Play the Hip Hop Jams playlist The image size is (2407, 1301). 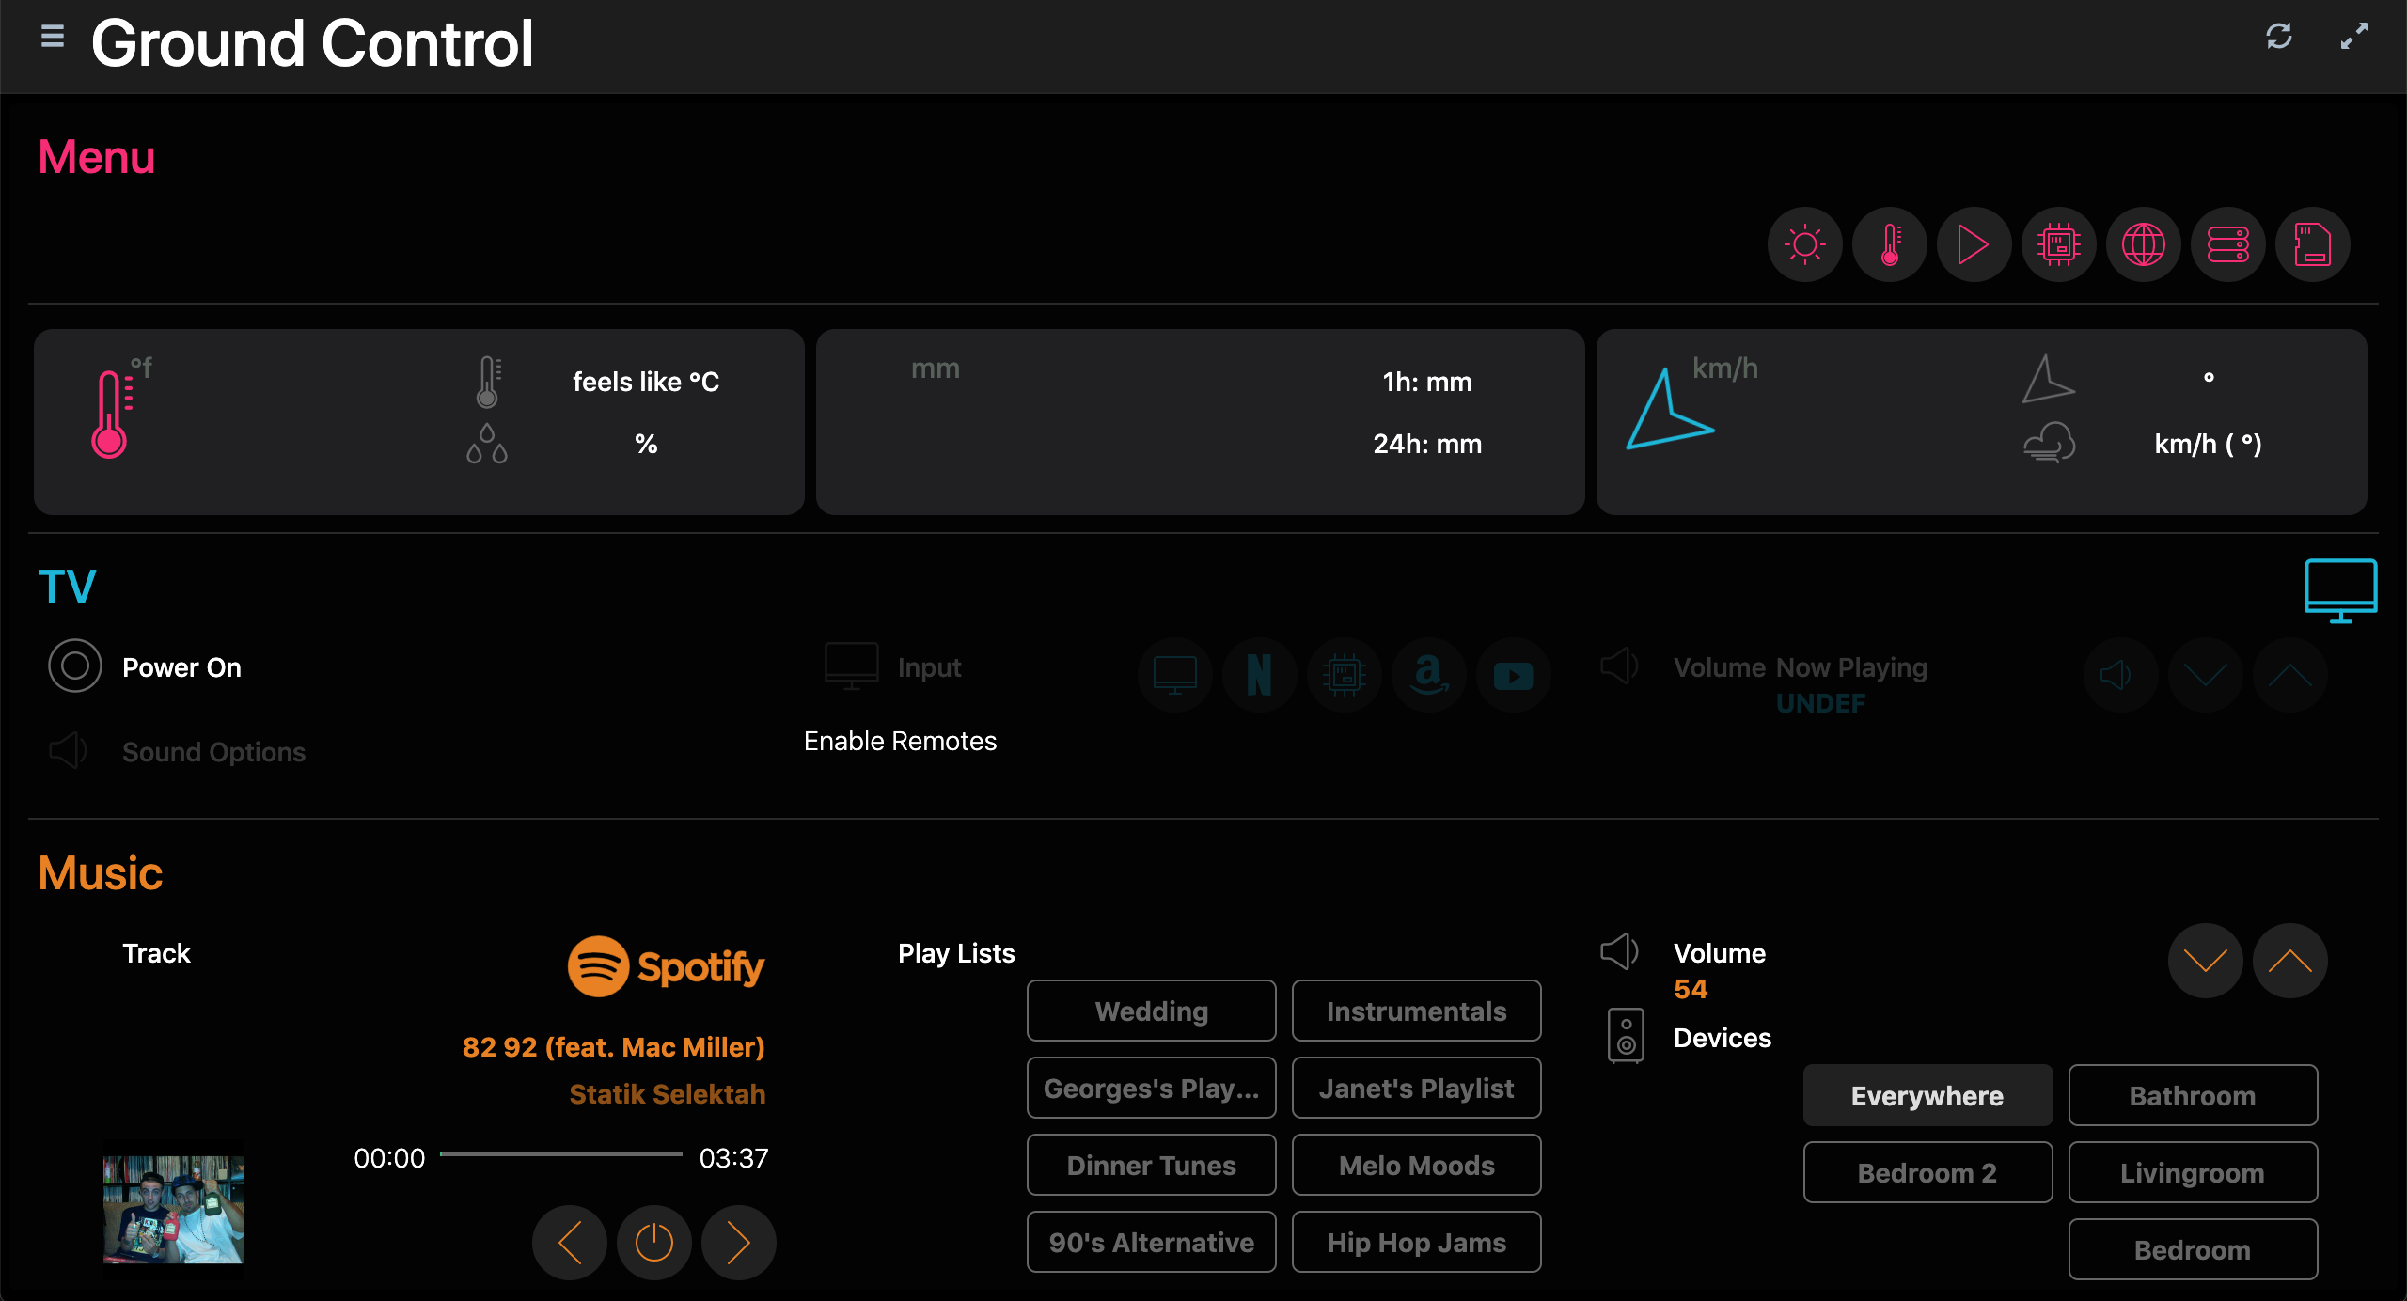[x=1415, y=1242]
